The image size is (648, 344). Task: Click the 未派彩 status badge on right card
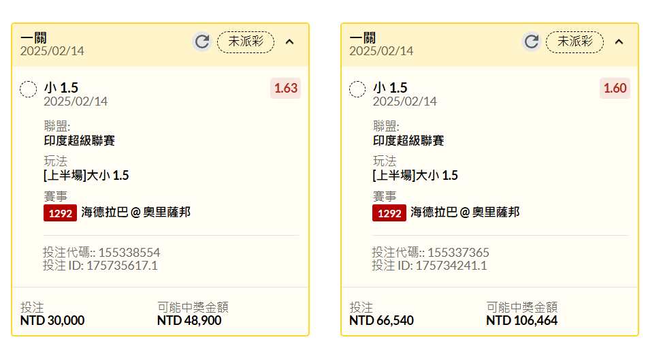pyautogui.click(x=575, y=42)
